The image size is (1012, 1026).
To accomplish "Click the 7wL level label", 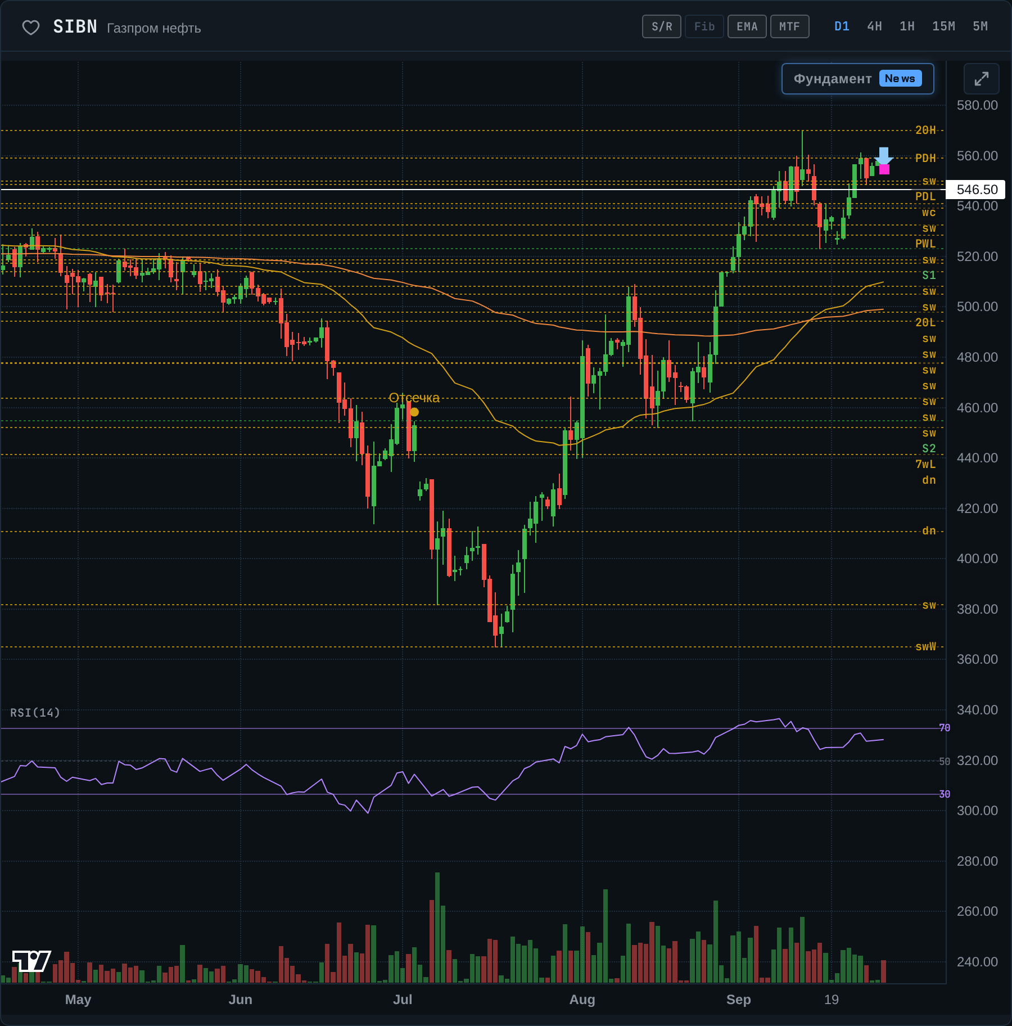I will click(x=925, y=465).
